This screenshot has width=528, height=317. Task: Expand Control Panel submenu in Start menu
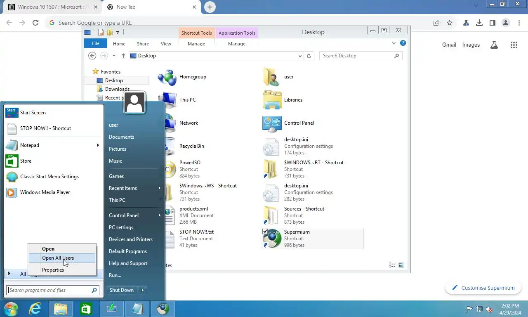click(x=160, y=215)
